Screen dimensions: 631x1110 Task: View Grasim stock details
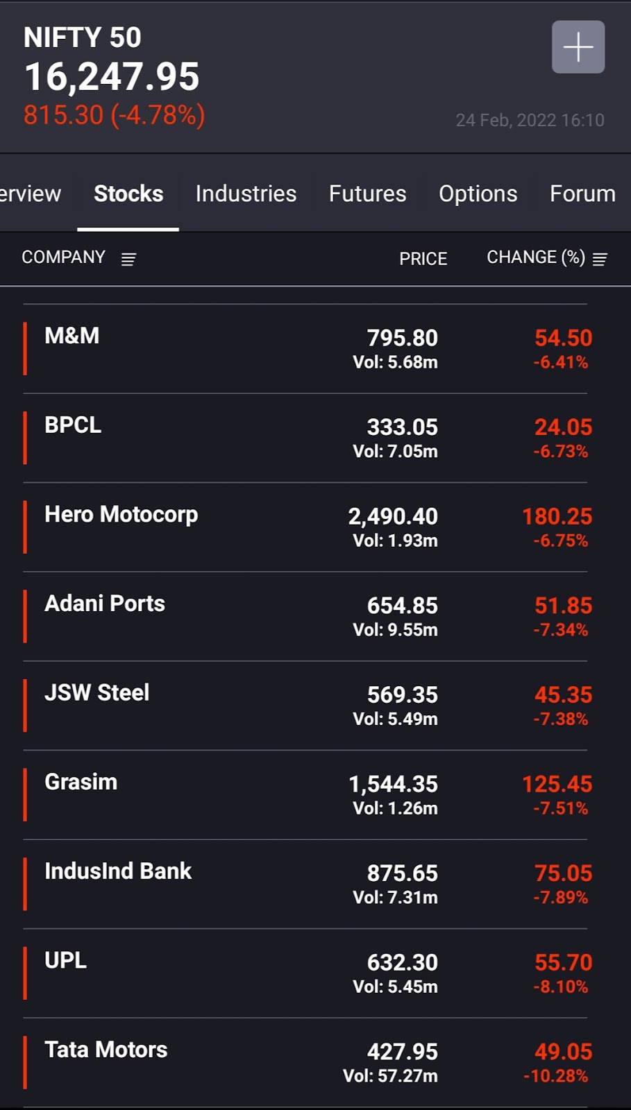click(81, 782)
